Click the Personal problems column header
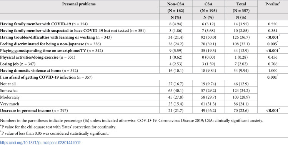288x145 pixels. (79, 4)
